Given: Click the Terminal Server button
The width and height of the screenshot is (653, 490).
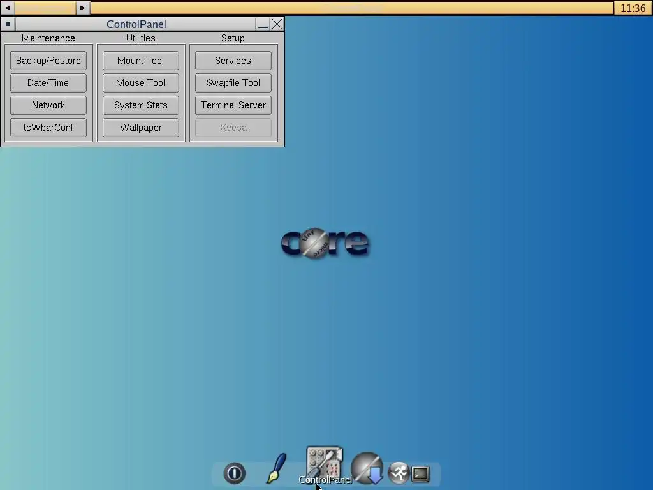Looking at the screenshot, I should click(233, 105).
